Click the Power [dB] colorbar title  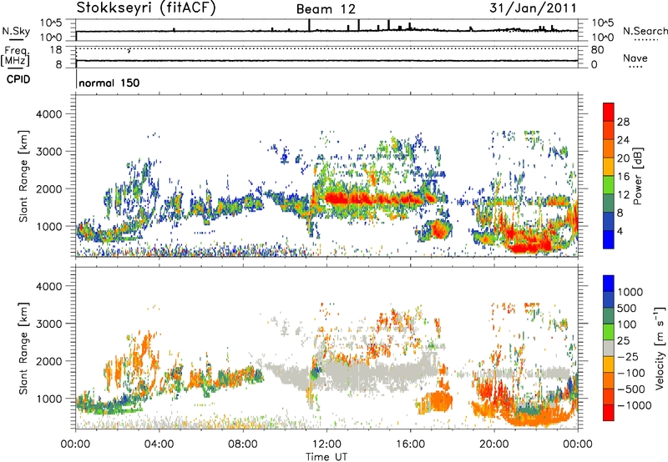coord(637,176)
